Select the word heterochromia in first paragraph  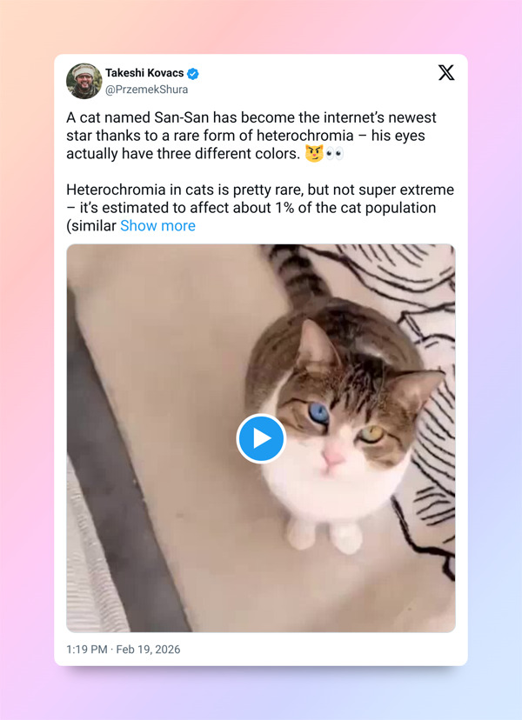[x=304, y=136]
